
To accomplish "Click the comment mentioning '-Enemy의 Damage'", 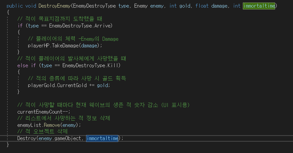I will [x=73, y=39].
